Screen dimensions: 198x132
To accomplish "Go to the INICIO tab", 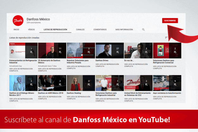I will click(x=16, y=29).
